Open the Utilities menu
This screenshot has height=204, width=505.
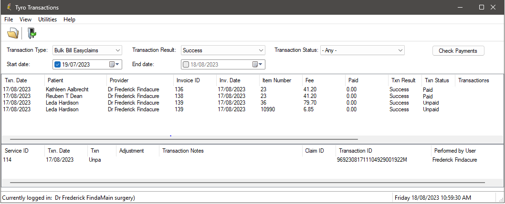tap(47, 19)
